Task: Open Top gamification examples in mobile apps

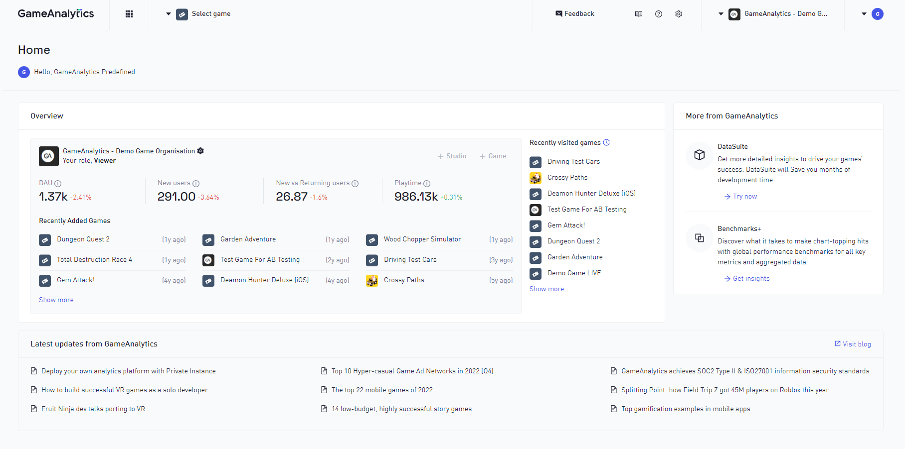Action: click(686, 409)
